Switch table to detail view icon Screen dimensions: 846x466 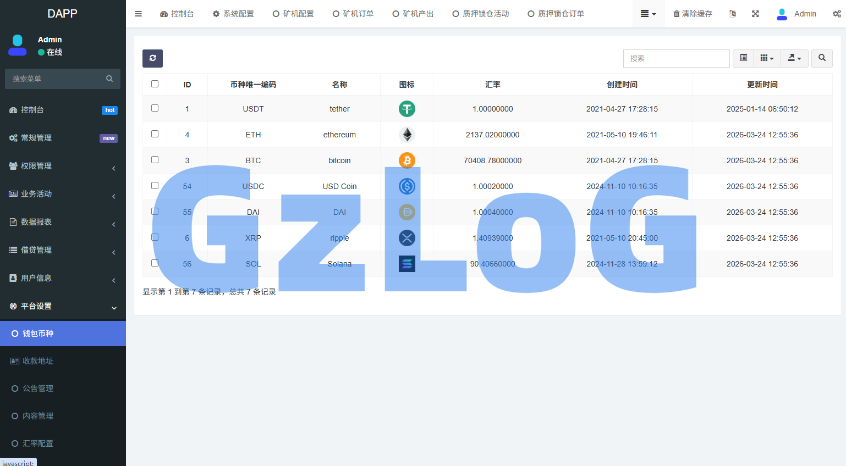[x=743, y=58]
